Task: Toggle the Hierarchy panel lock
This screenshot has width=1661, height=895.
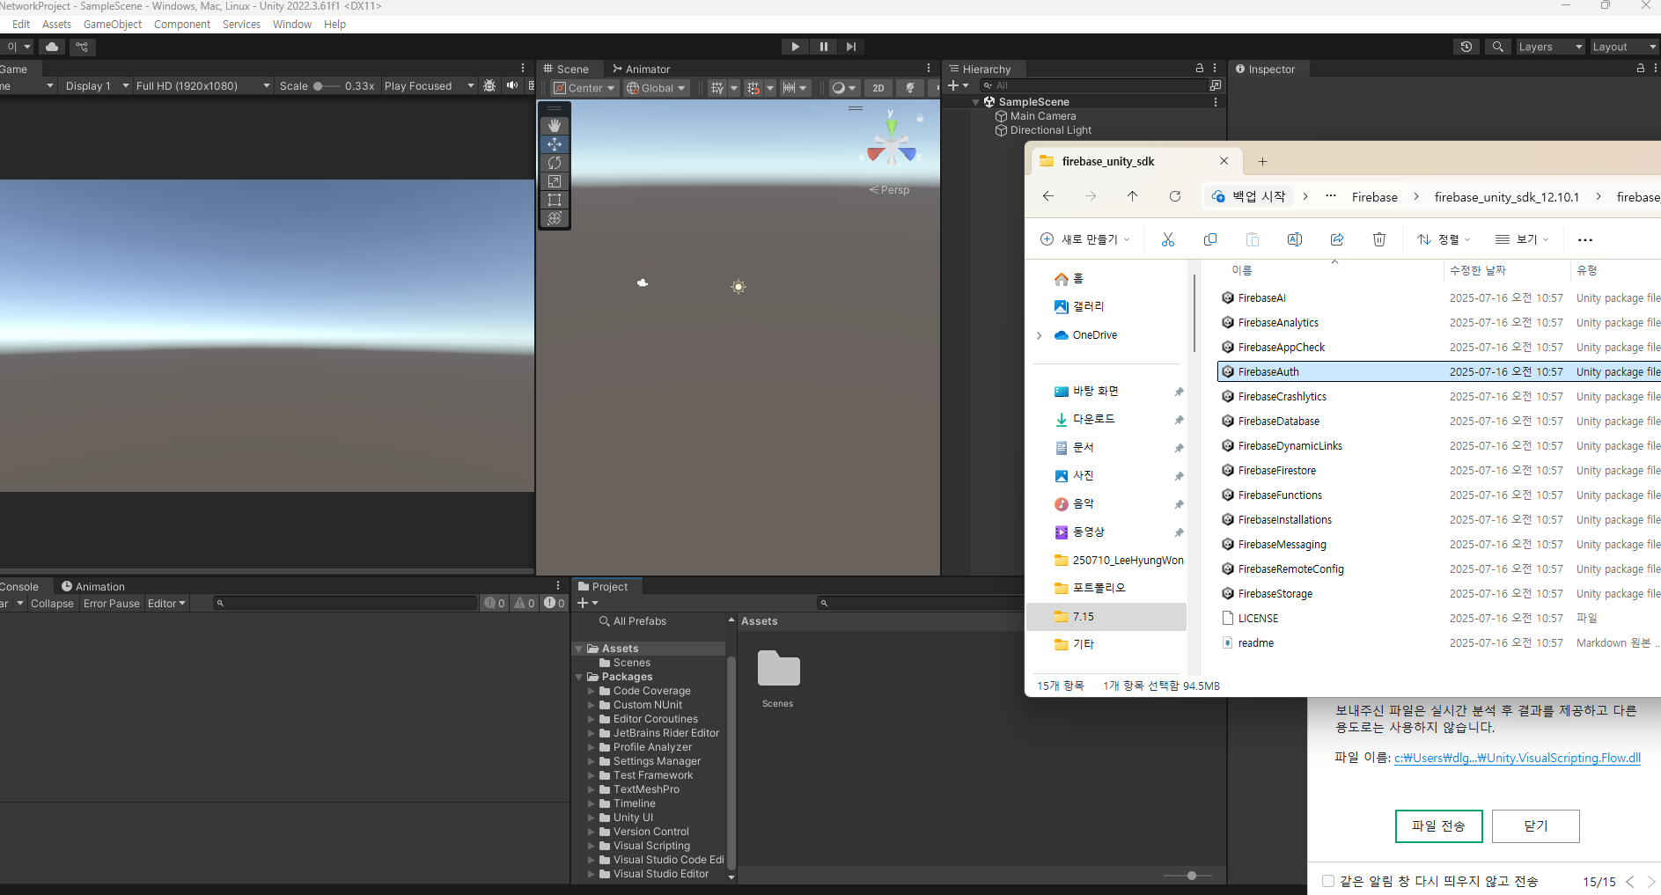Action: click(x=1199, y=69)
